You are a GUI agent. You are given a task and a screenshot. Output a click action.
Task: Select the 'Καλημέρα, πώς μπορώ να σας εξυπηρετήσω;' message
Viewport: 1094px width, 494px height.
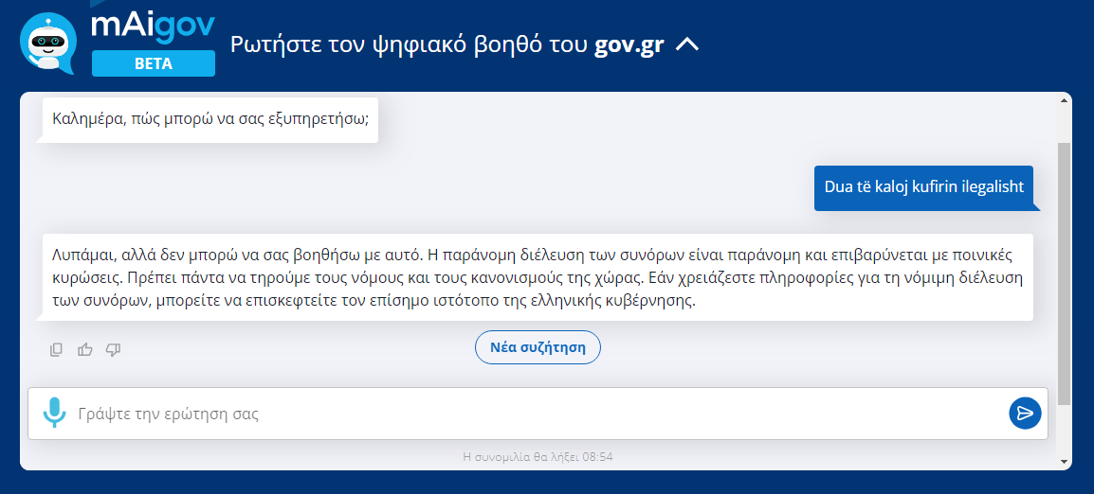click(210, 120)
